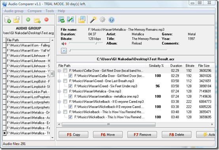
Task: Click the audio group list up arrow
Action: [52, 40]
